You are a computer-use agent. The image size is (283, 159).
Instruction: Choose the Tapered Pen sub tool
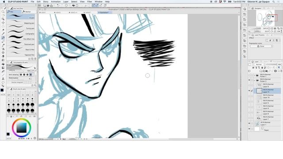point(21,54)
